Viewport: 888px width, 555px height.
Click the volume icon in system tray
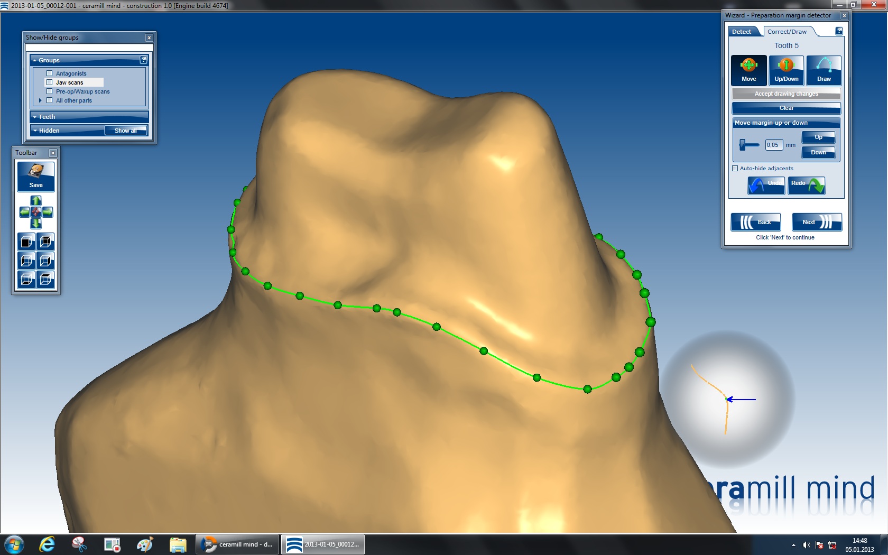point(806,545)
